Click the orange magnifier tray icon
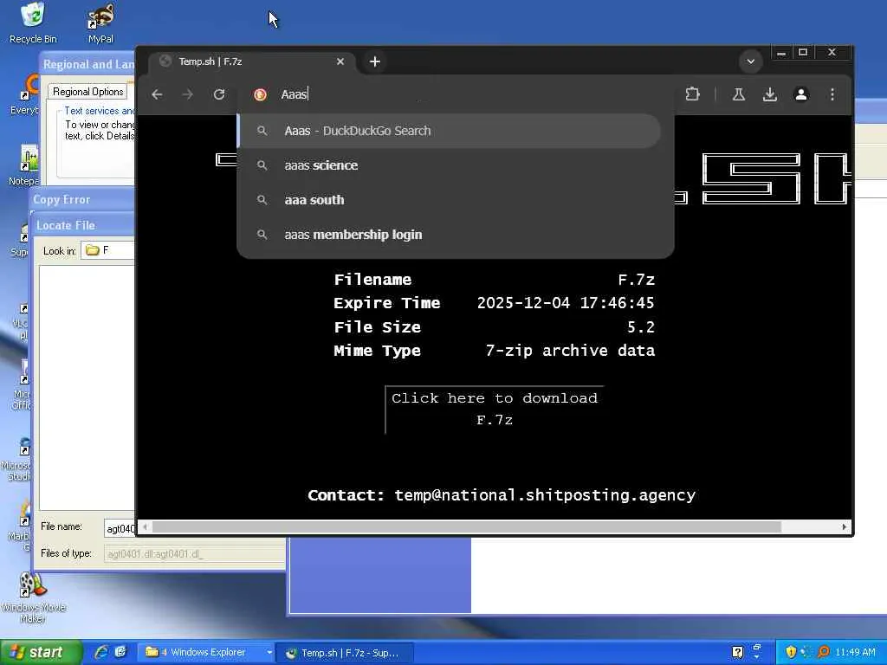The width and height of the screenshot is (887, 665). click(824, 653)
